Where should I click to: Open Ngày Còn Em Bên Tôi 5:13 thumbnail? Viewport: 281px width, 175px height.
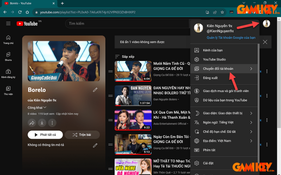pos(133,144)
